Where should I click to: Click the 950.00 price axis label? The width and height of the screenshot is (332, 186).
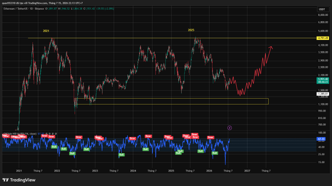(322, 111)
